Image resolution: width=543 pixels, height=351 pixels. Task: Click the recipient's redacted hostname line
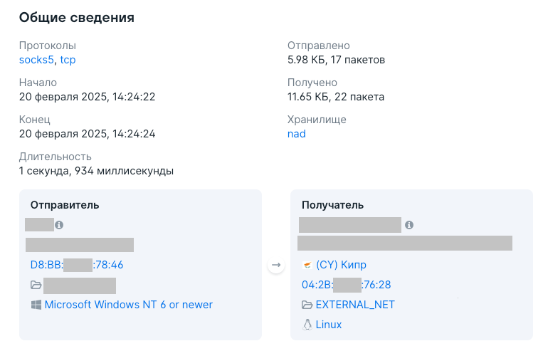pos(405,243)
